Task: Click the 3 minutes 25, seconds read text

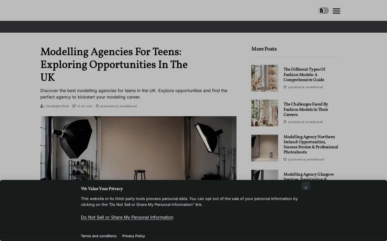Action: click(x=305, y=122)
